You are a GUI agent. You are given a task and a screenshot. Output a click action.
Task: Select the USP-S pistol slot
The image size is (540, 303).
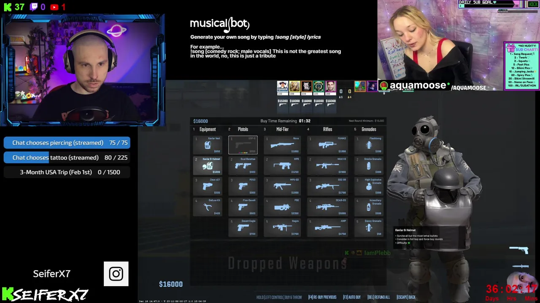(243, 145)
